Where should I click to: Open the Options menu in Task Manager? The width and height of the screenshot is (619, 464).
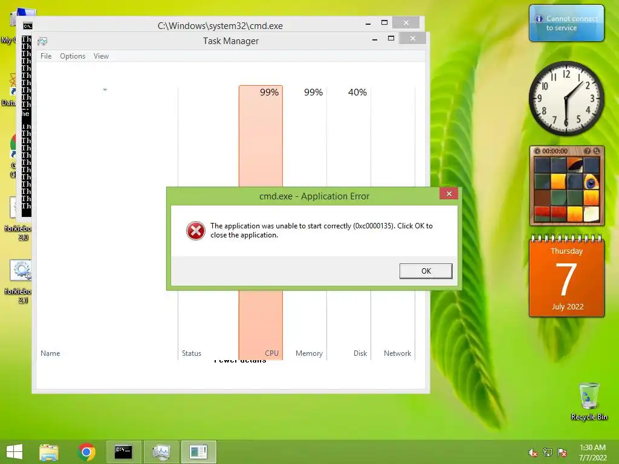tap(73, 56)
